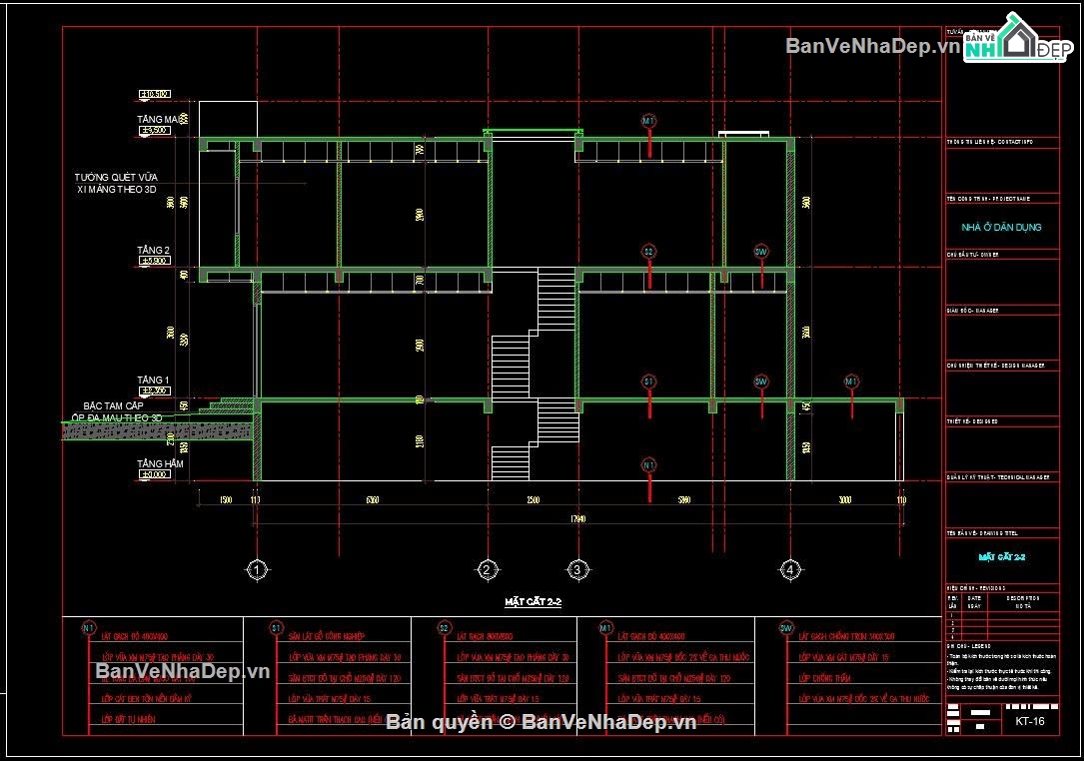Select the N1 tag on the basement floor
The image size is (1084, 761).
pyautogui.click(x=648, y=464)
